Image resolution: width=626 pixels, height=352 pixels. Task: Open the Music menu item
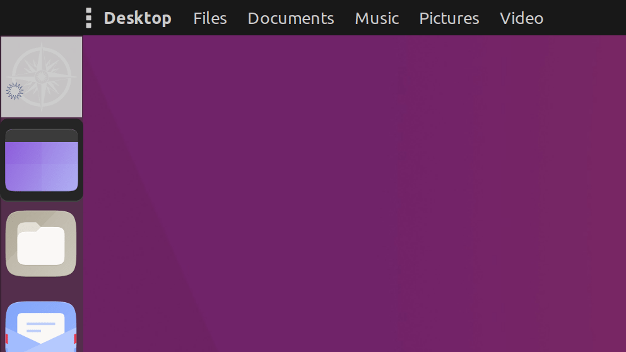tap(377, 18)
